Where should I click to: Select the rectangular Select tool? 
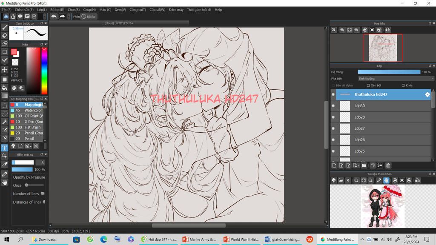click(4, 105)
